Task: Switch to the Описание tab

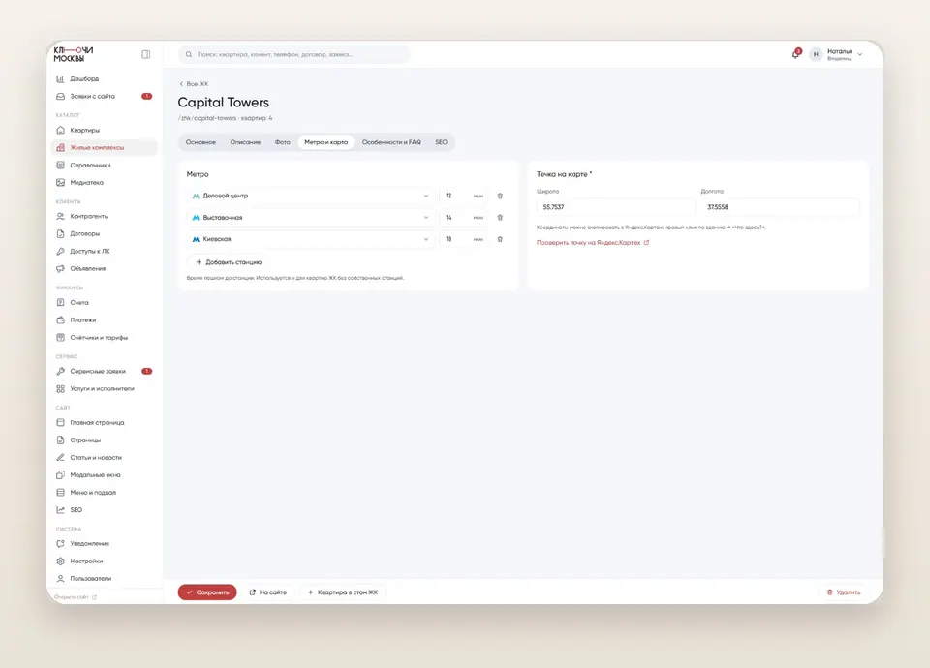Action: [x=245, y=142]
